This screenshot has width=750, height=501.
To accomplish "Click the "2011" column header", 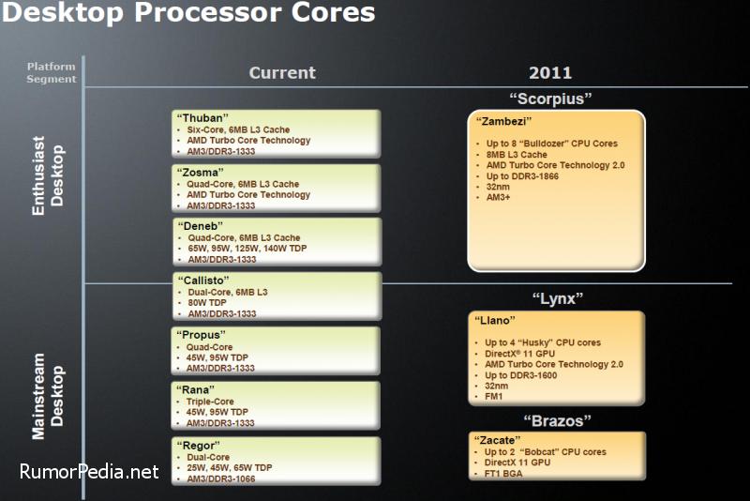I will point(550,73).
